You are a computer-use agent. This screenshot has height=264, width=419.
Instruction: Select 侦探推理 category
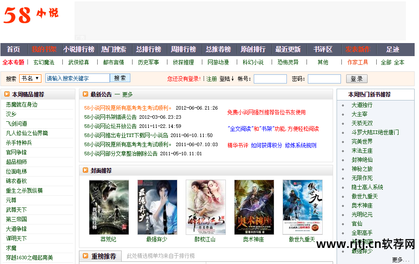(x=183, y=62)
